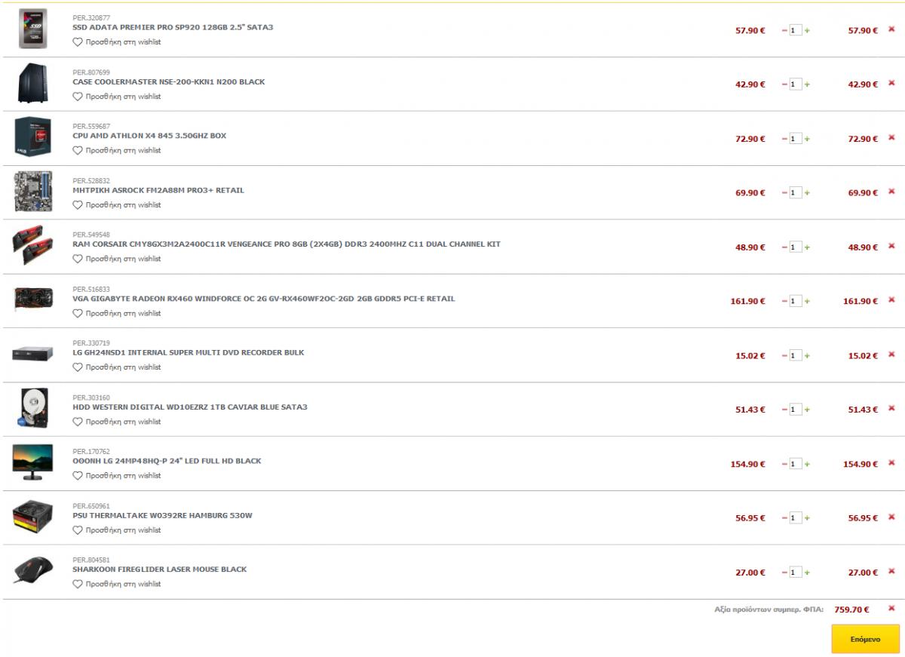Add Gigabyte RX460 to wishlist

[117, 313]
